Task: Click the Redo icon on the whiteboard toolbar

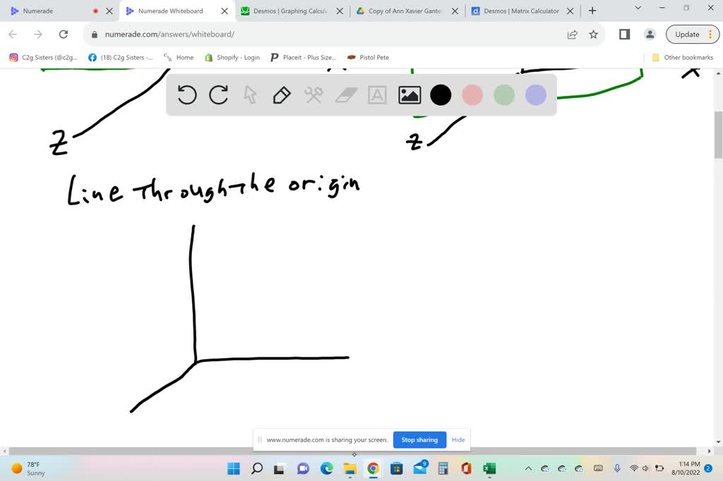Action: 218,95
